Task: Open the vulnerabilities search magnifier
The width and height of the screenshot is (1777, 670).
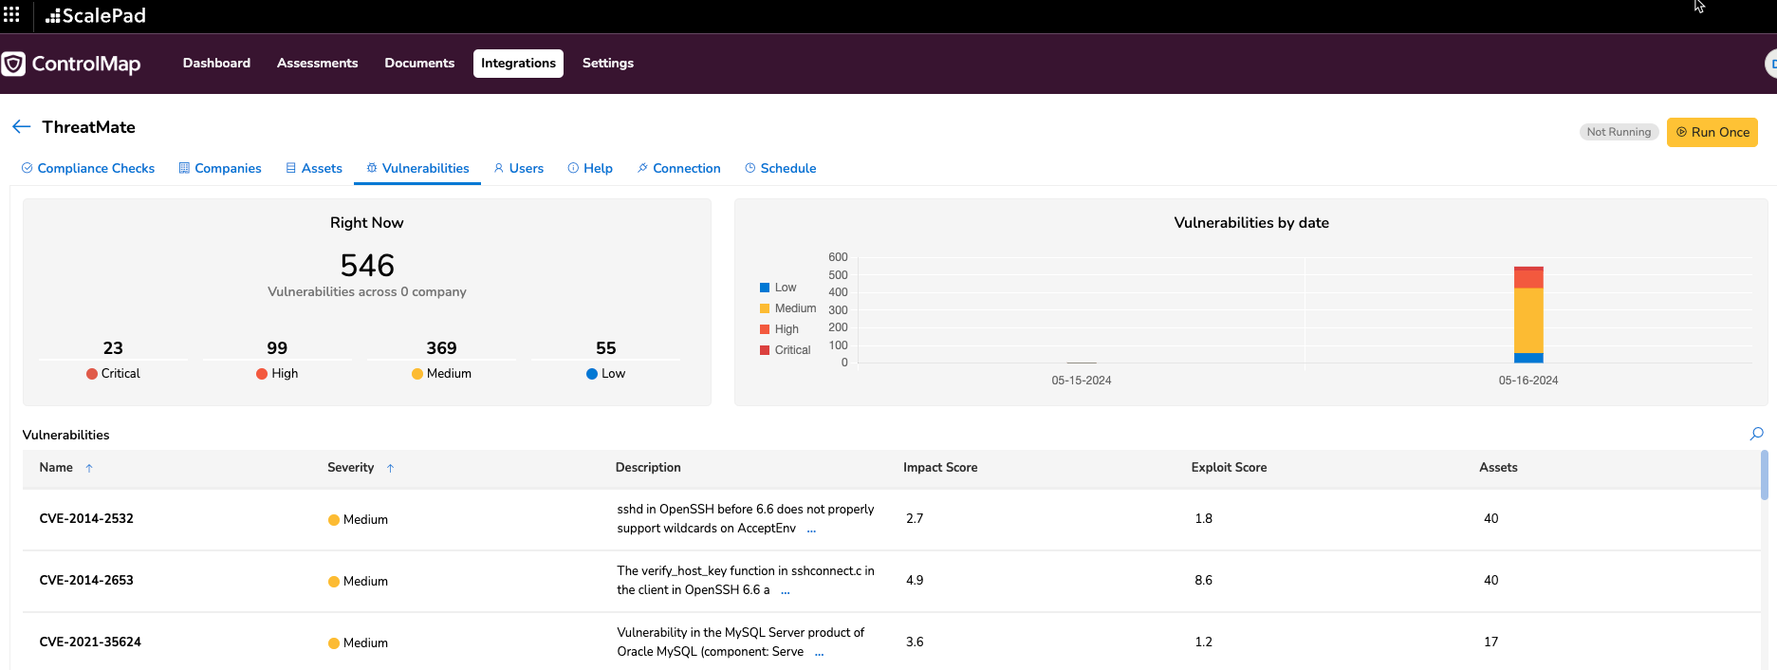Action: click(1756, 434)
